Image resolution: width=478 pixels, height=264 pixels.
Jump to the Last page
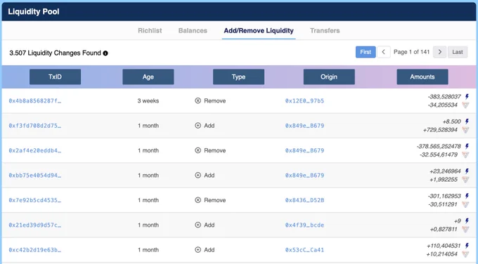(x=458, y=52)
